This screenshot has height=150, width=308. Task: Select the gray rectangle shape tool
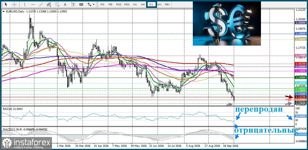click(81, 4)
